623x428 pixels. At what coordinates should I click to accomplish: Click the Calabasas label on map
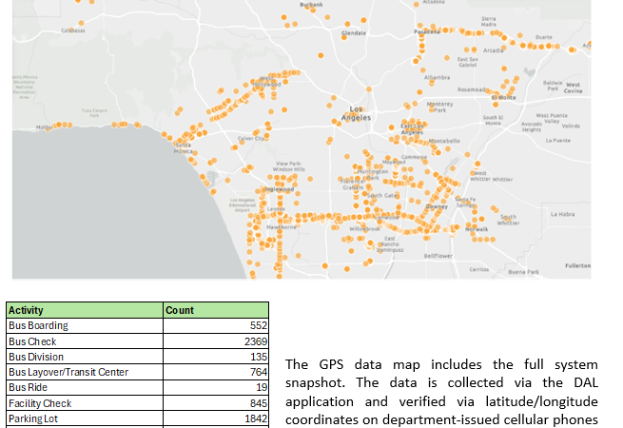point(73,30)
